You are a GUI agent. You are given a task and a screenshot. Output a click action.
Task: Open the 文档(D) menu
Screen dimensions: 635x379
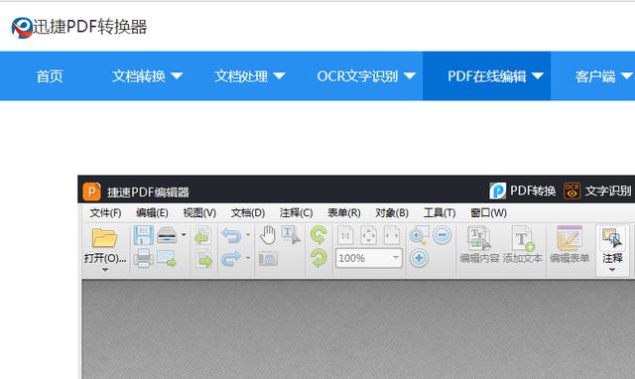coord(248,213)
